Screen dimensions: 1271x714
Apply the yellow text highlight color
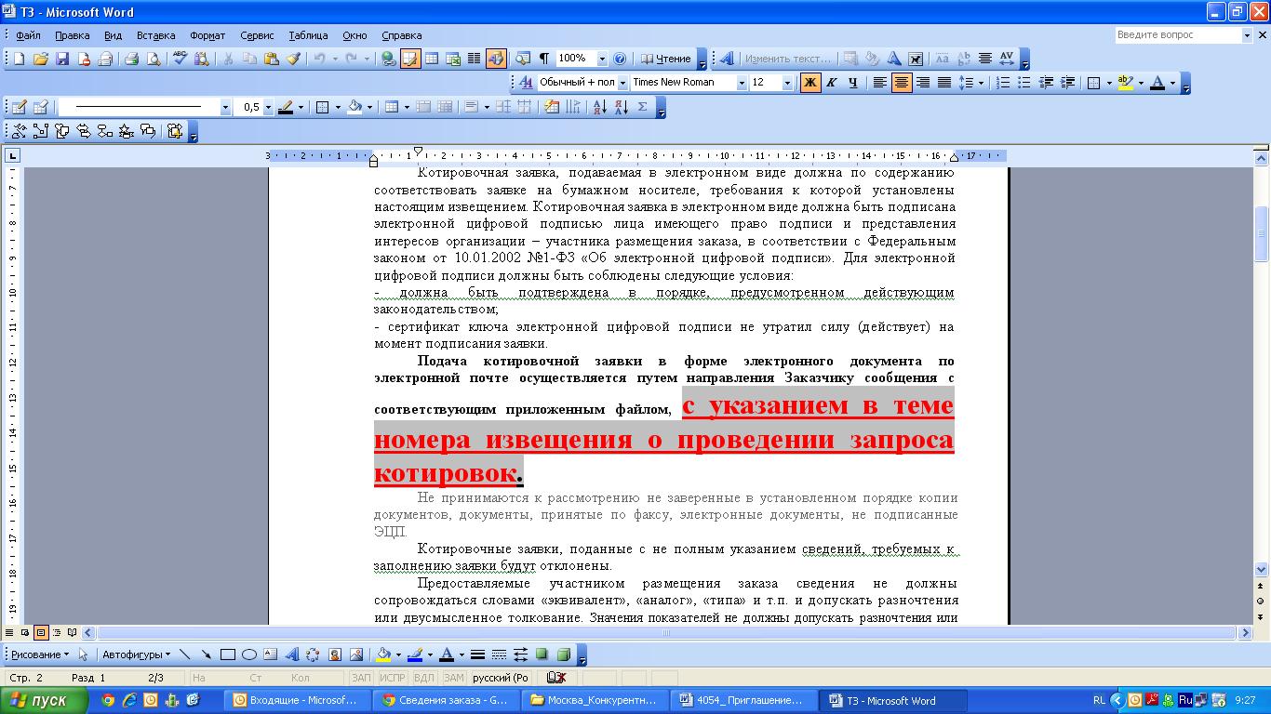(x=1125, y=83)
